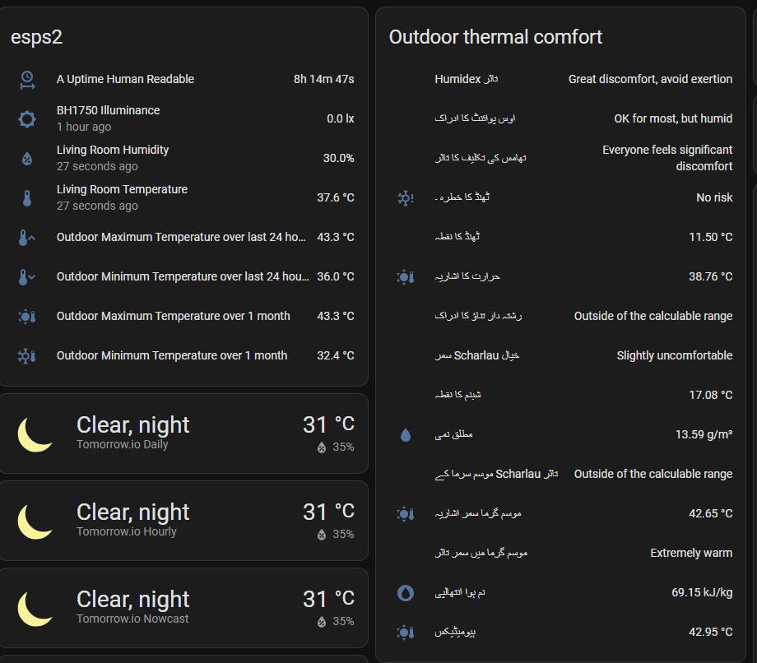Open the Humidex 'Great discomfort, avoid exertion' row
The height and width of the screenshot is (663, 757).
point(561,79)
